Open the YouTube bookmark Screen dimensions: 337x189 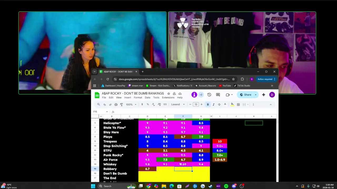tap(225, 86)
